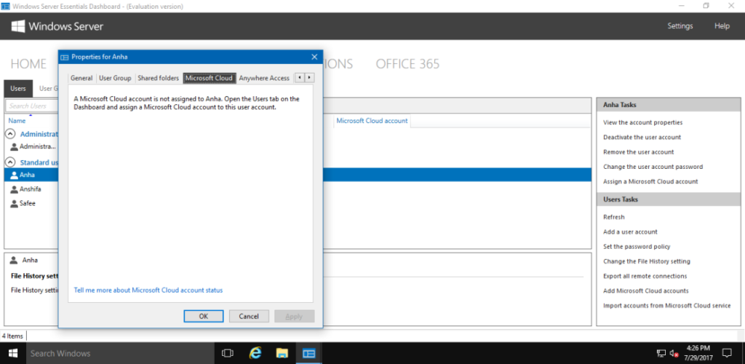Open the Anywhere Access tab
The height and width of the screenshot is (364, 745).
pos(264,78)
